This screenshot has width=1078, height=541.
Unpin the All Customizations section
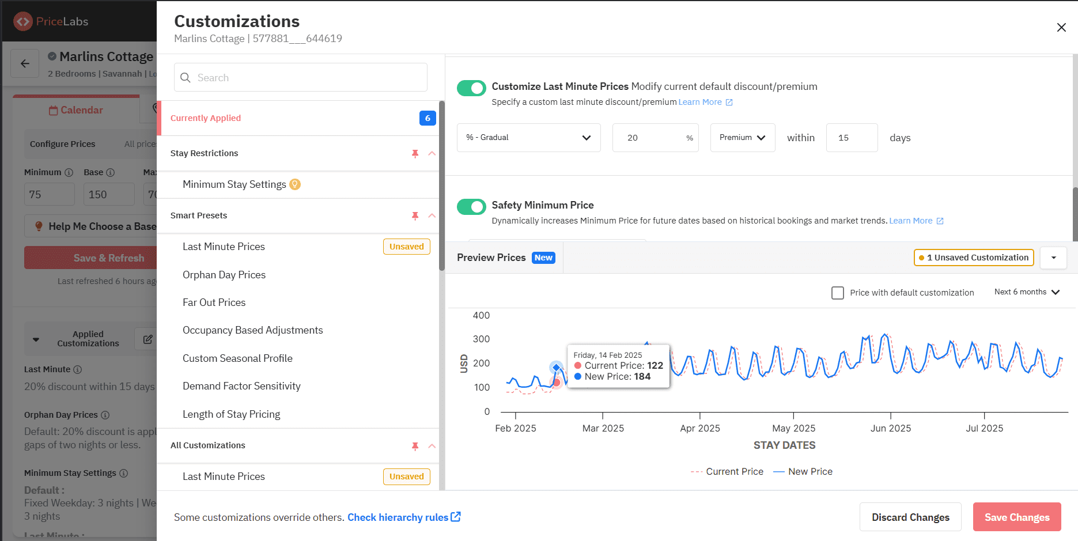415,445
